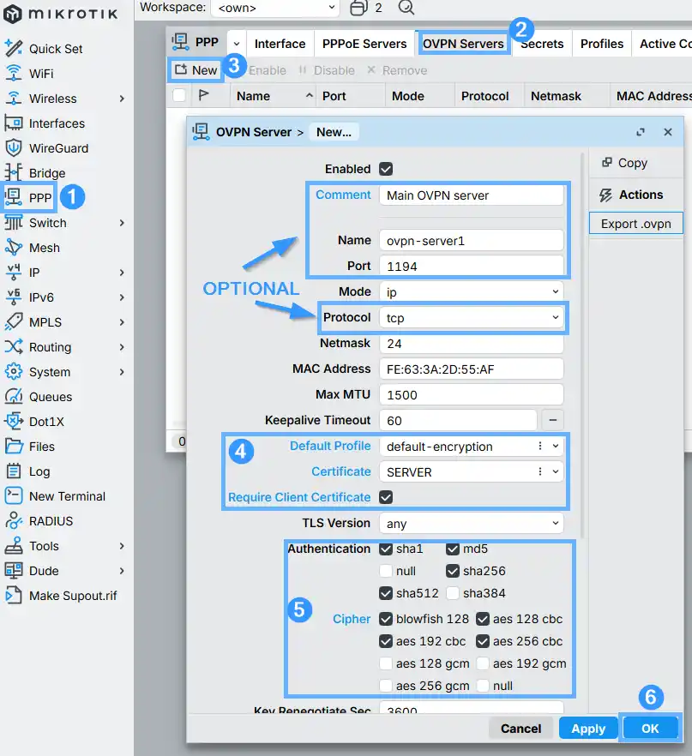The image size is (692, 756).
Task: Uncheck blowfish 128 cipher
Action: (386, 619)
